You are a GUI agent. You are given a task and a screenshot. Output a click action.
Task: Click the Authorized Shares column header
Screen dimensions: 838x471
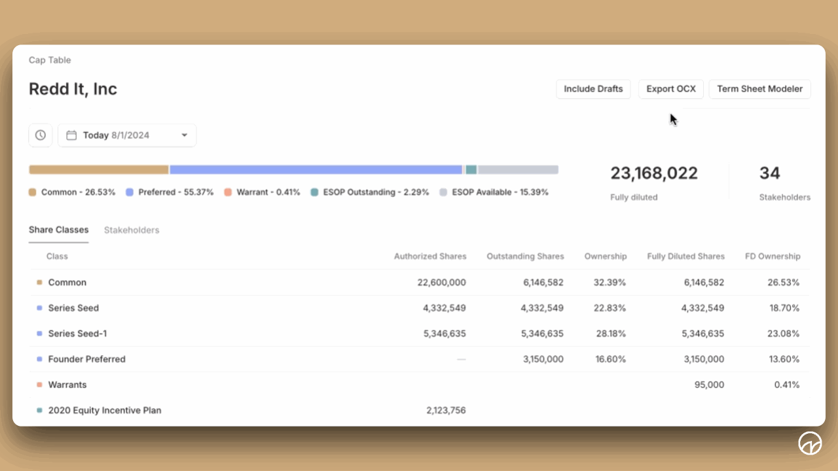click(430, 256)
